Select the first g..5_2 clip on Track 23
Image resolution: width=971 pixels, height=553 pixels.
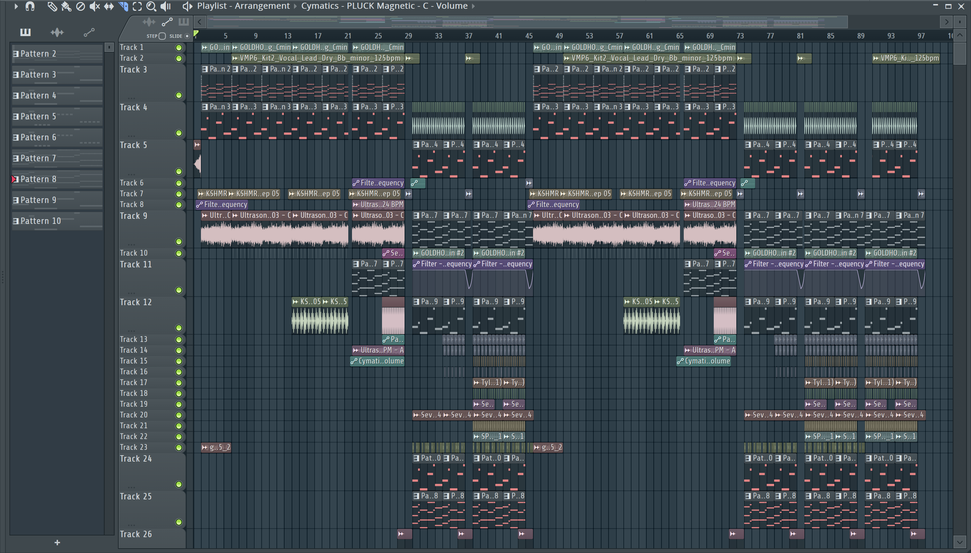(x=216, y=447)
